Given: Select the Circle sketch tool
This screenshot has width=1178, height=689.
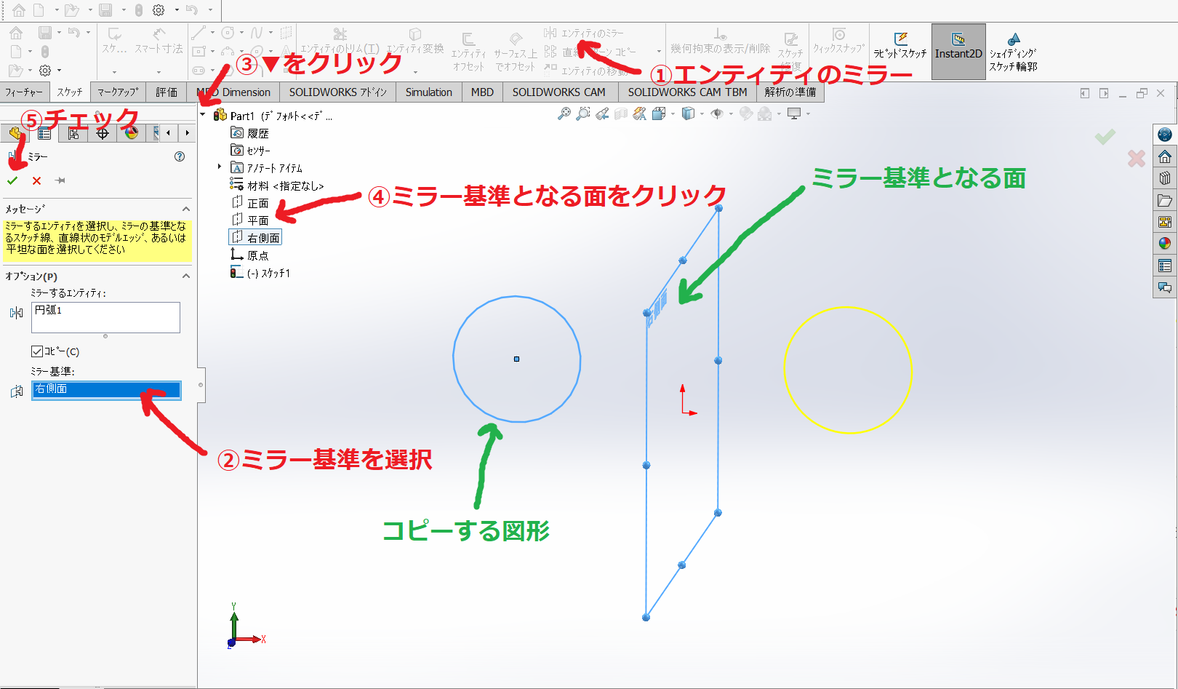Looking at the screenshot, I should click(228, 33).
